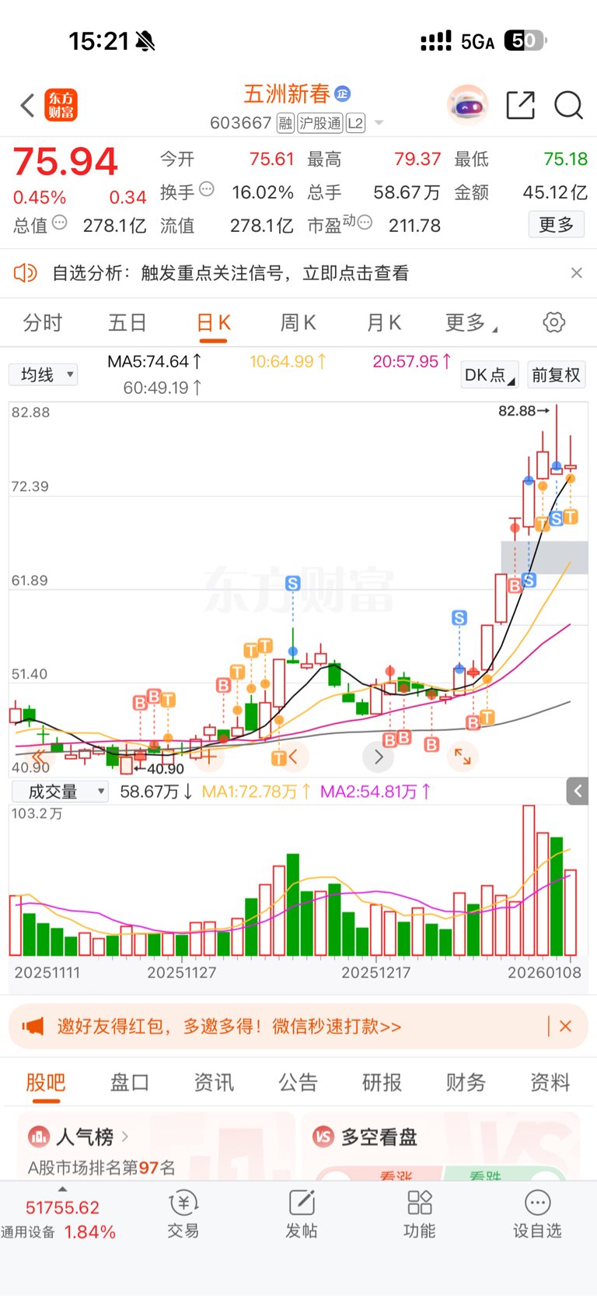Screen dimensions: 597x1296
Task: Tap the 融 margin tag
Action: coord(285,123)
